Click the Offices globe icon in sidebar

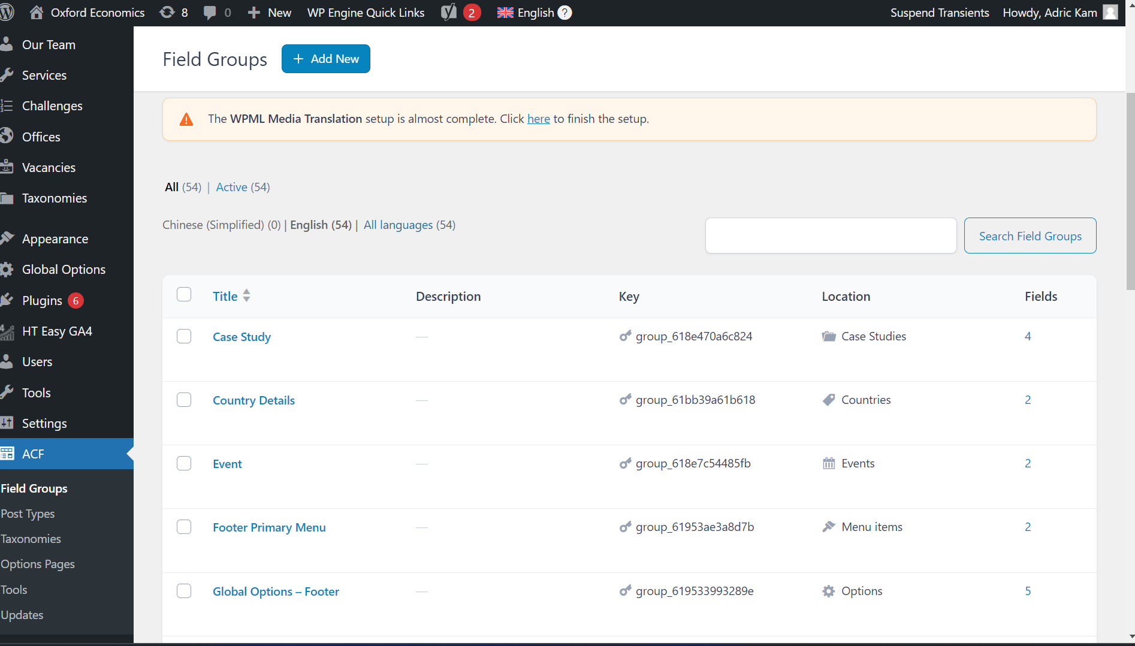(x=7, y=136)
